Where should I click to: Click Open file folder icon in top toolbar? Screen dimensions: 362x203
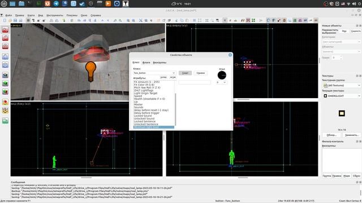pos(10,20)
